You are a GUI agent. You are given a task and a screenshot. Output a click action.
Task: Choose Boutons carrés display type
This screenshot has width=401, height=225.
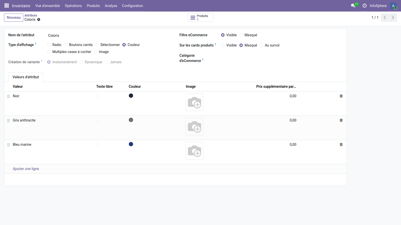click(66, 45)
